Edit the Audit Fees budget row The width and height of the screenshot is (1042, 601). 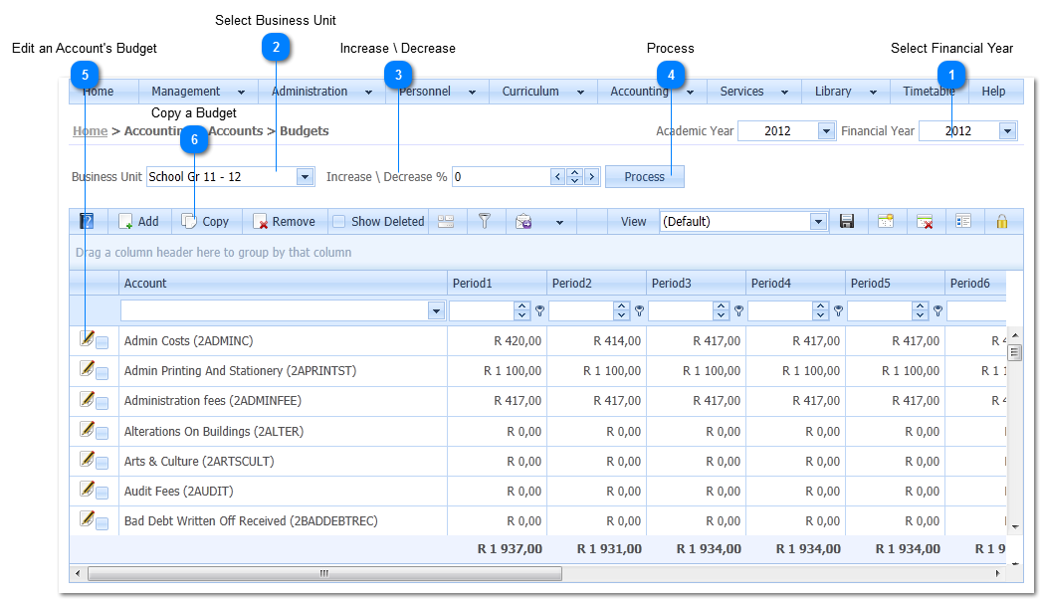click(x=88, y=490)
